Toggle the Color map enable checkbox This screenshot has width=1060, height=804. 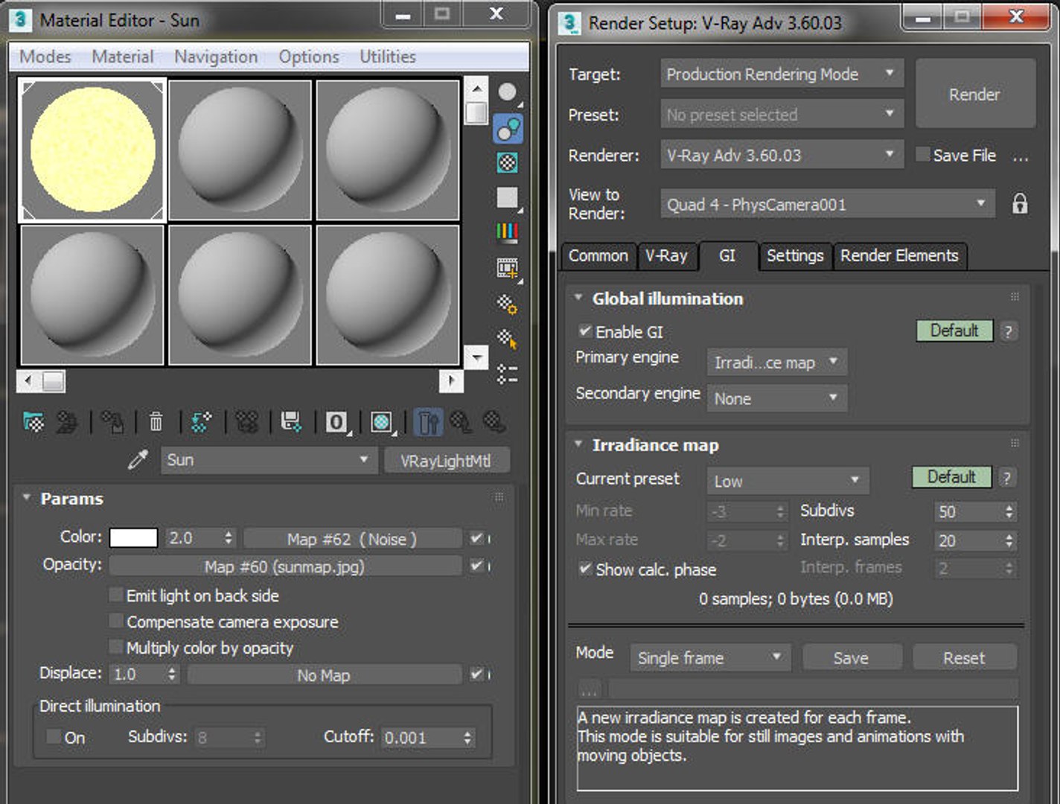476,537
